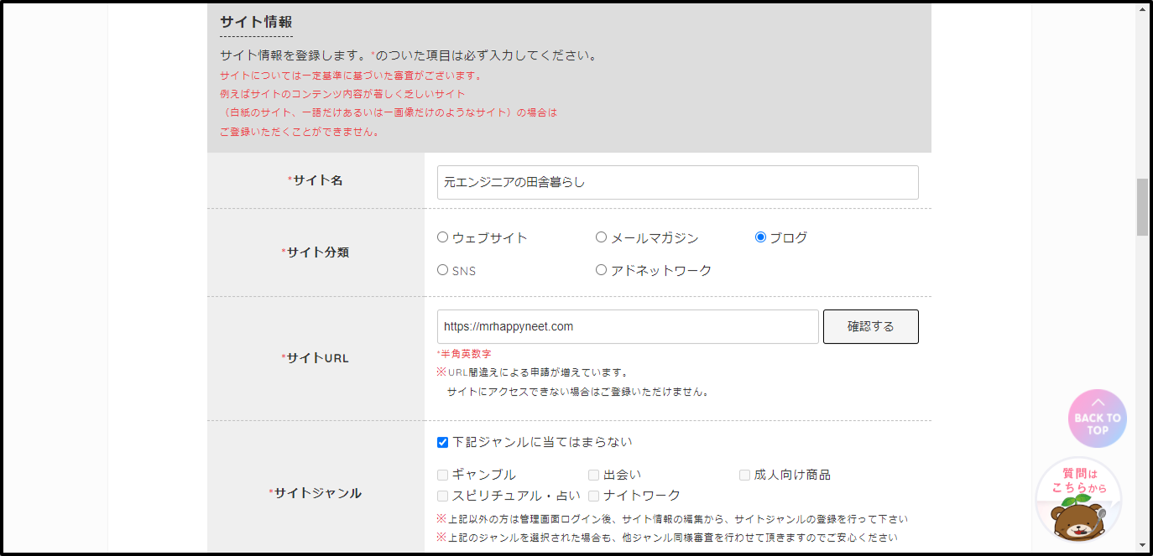Choose the ブログ radio button
Screen dimensions: 1153x556
point(760,237)
